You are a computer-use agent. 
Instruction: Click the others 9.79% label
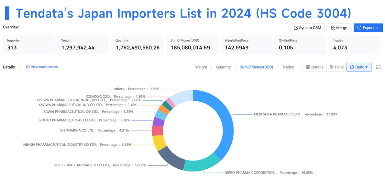click(x=136, y=89)
